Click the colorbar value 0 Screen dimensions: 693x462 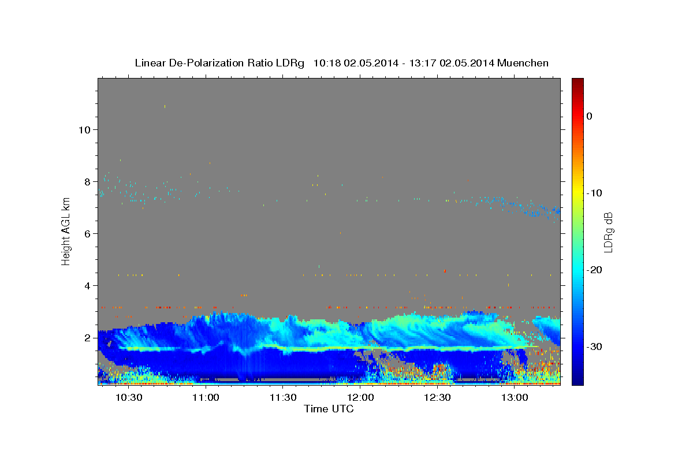(590, 116)
